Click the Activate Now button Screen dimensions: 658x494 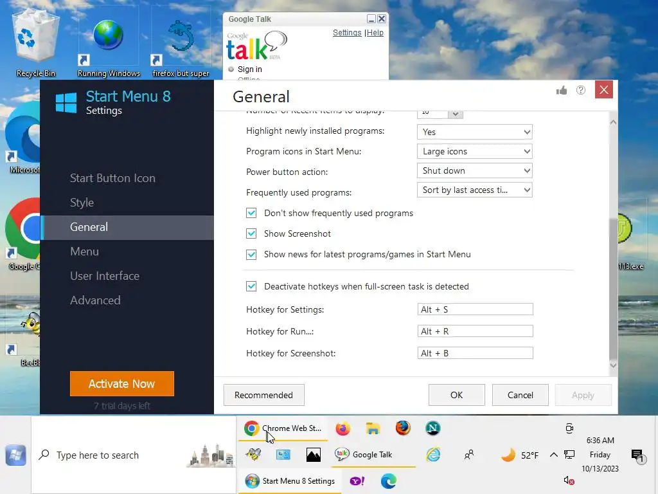click(121, 383)
